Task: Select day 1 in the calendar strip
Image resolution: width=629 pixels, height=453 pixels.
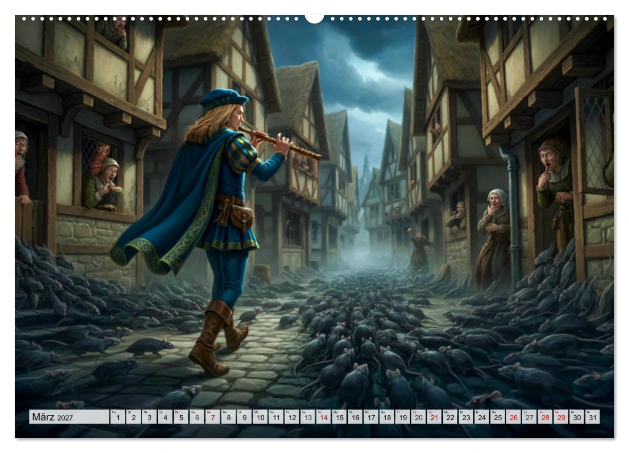Action: pos(117,417)
